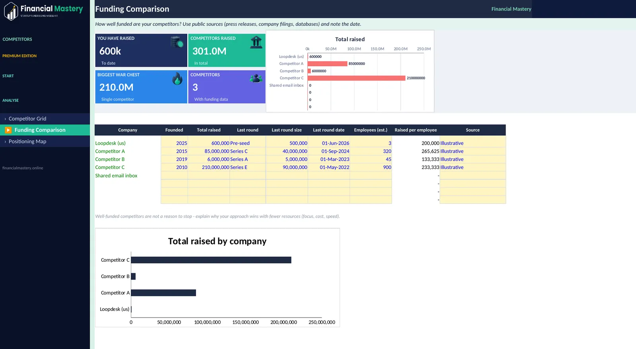Expand the Positioning Map chevron
This screenshot has height=349, width=636.
coord(5,142)
